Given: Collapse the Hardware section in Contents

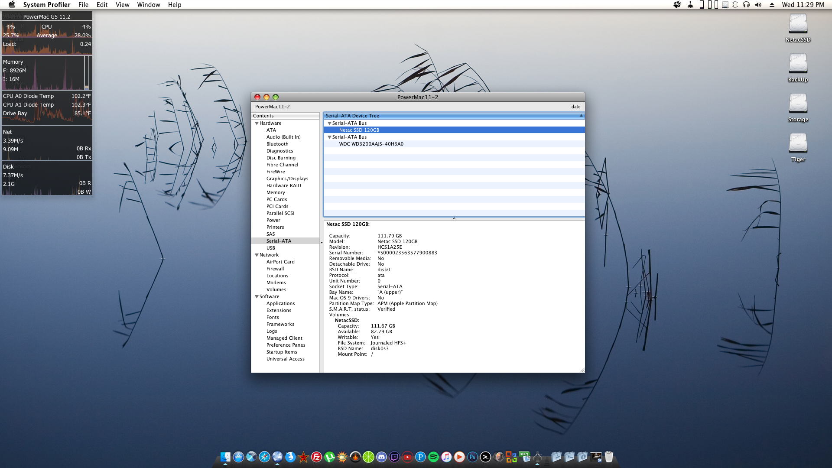Looking at the screenshot, I should [257, 123].
